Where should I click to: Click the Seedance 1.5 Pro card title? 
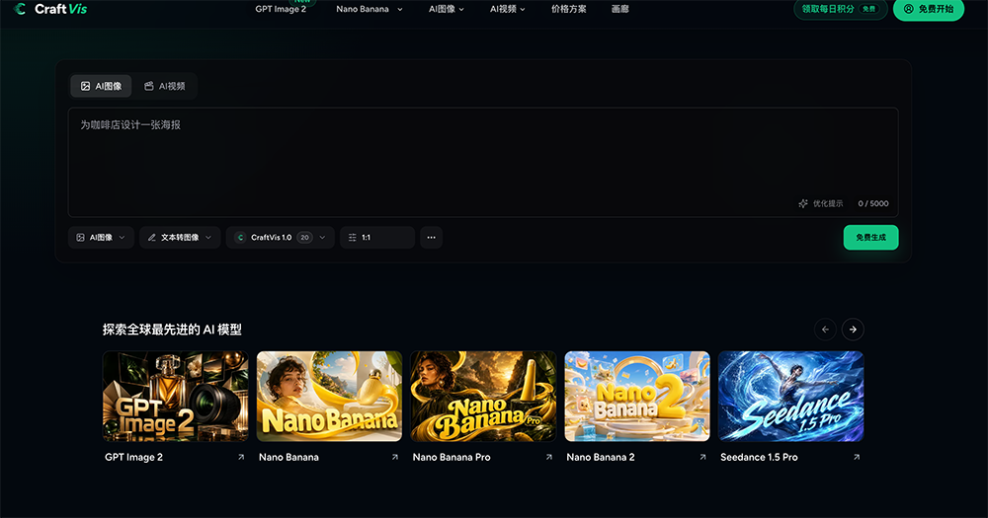(759, 458)
